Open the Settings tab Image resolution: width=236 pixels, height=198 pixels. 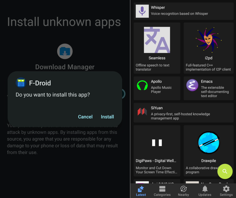pyautogui.click(x=226, y=191)
